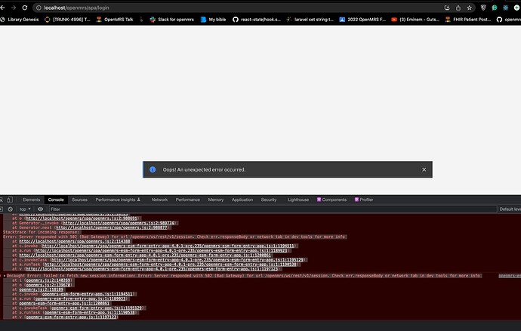Open the laravel set string bookmark
This screenshot has width=521, height=331.
click(310, 20)
